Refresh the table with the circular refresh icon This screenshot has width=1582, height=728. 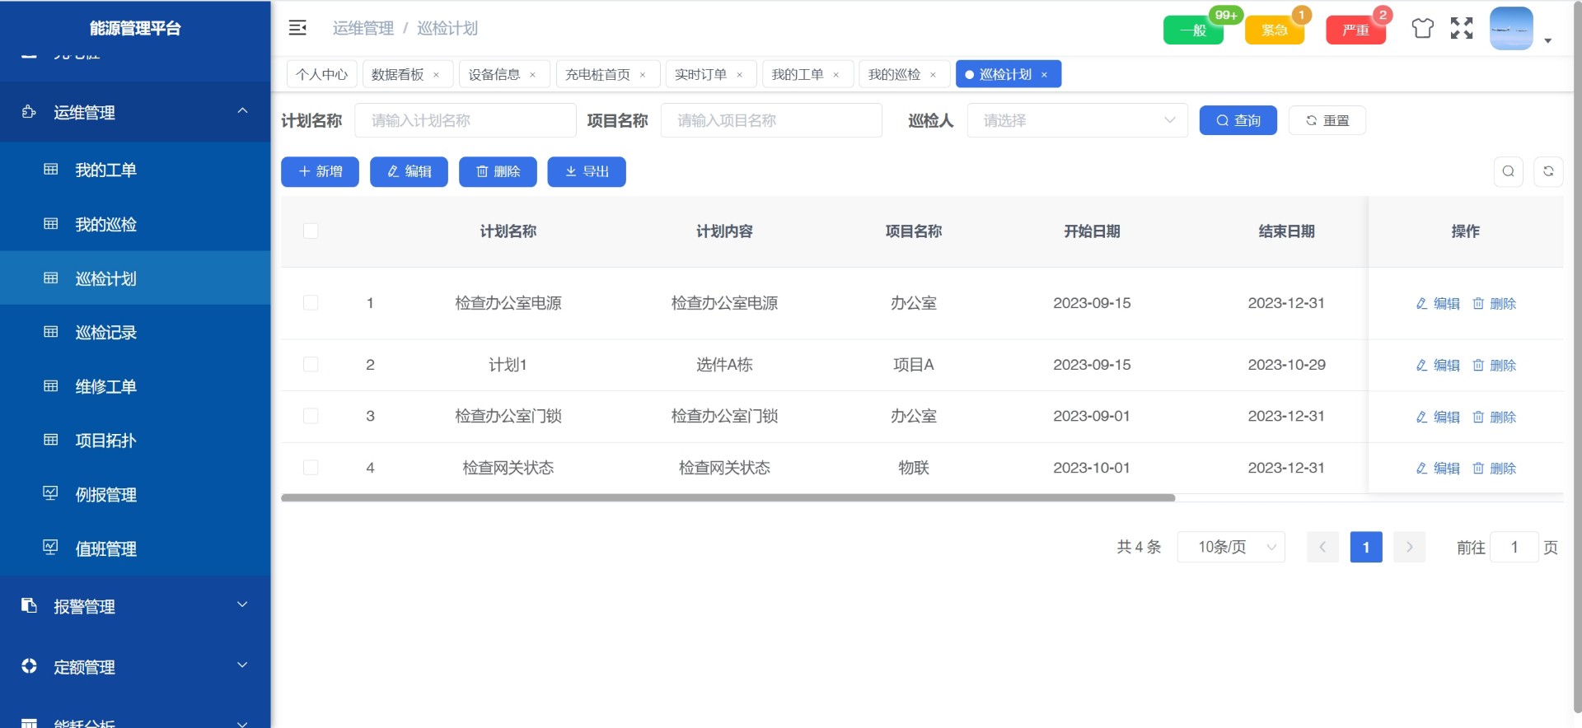[1548, 171]
